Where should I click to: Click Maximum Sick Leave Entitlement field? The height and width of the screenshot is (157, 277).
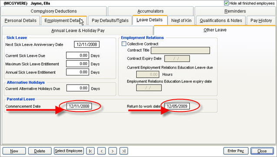point(78,64)
